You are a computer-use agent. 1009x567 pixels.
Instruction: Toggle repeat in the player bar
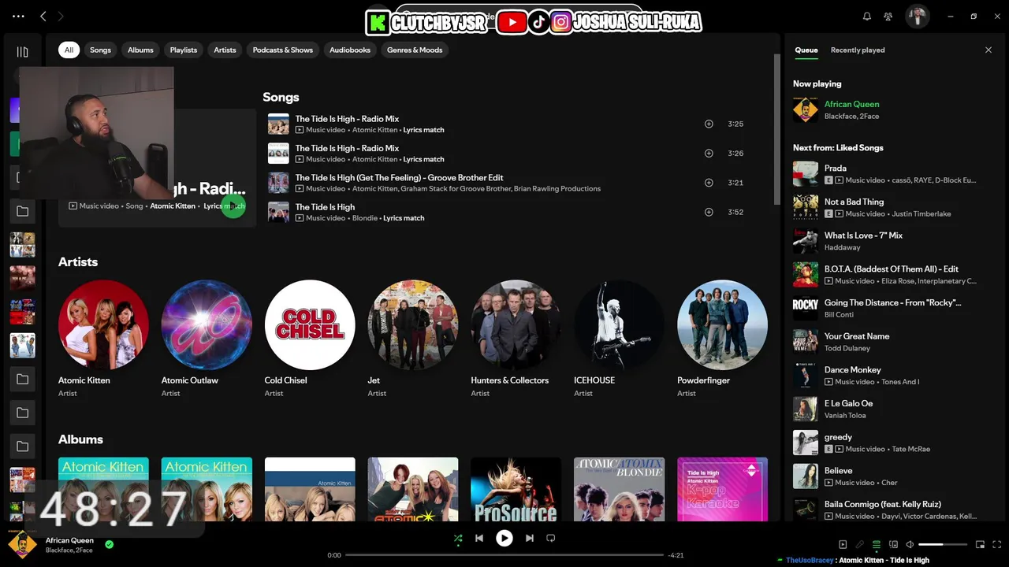pyautogui.click(x=551, y=539)
